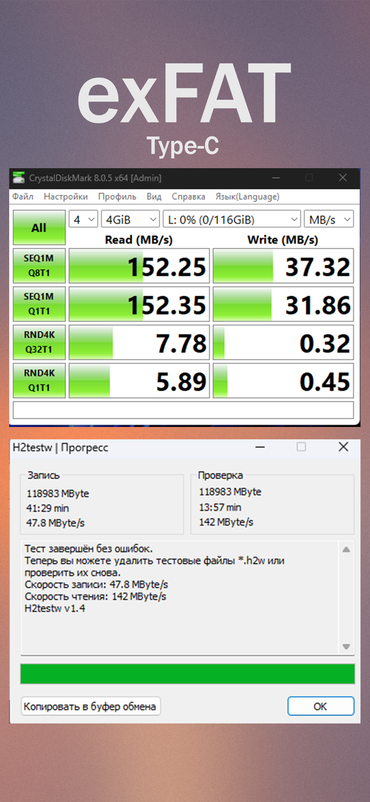Click the 37.32 write result cell
The width and height of the screenshot is (370, 802).
[x=283, y=266]
